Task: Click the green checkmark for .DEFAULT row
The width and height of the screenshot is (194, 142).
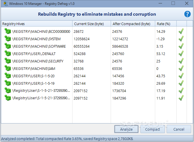Action: click(181, 53)
